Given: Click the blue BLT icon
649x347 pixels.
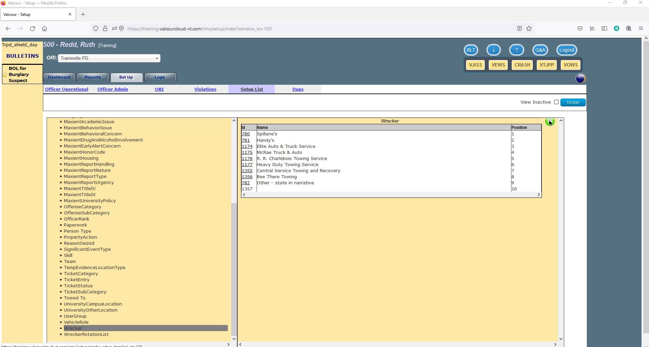Looking at the screenshot, I should (x=471, y=50).
